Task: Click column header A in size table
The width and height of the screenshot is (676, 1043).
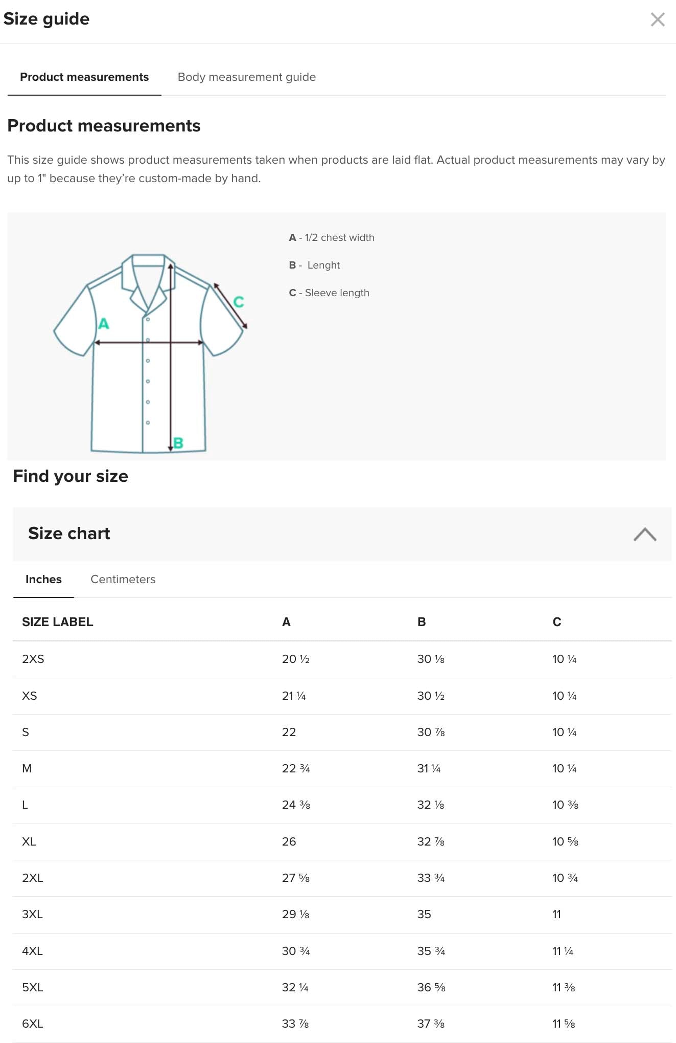Action: (x=286, y=622)
